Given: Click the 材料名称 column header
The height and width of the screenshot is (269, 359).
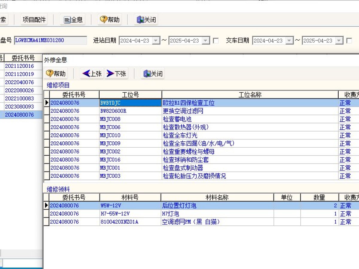Looking at the screenshot, I should point(217,197).
